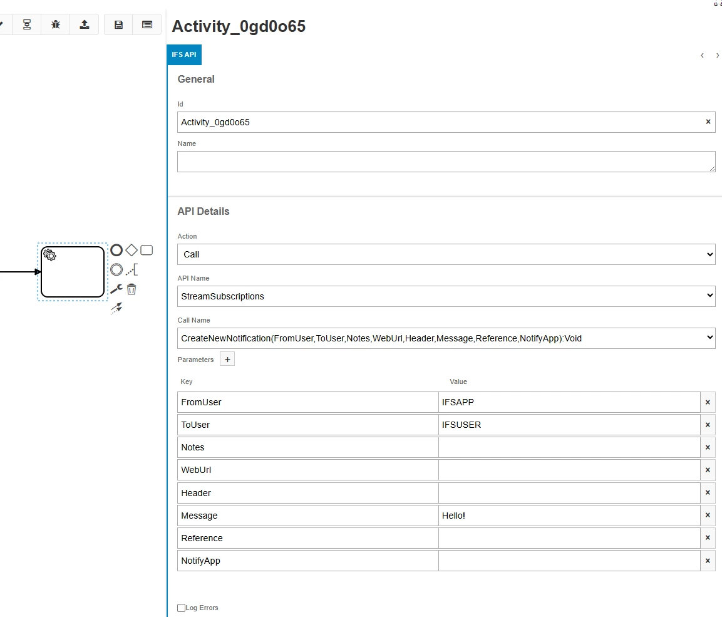Clear the Id field with x button
This screenshot has width=722, height=617.
(x=708, y=122)
